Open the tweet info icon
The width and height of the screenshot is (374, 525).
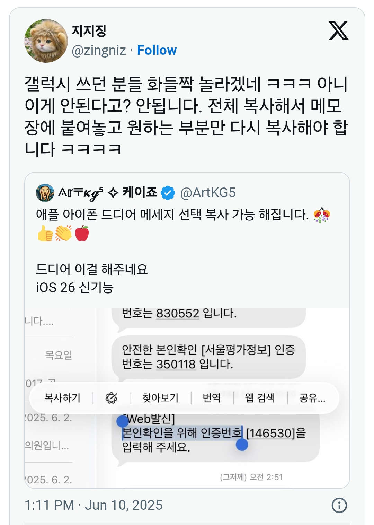tap(339, 505)
